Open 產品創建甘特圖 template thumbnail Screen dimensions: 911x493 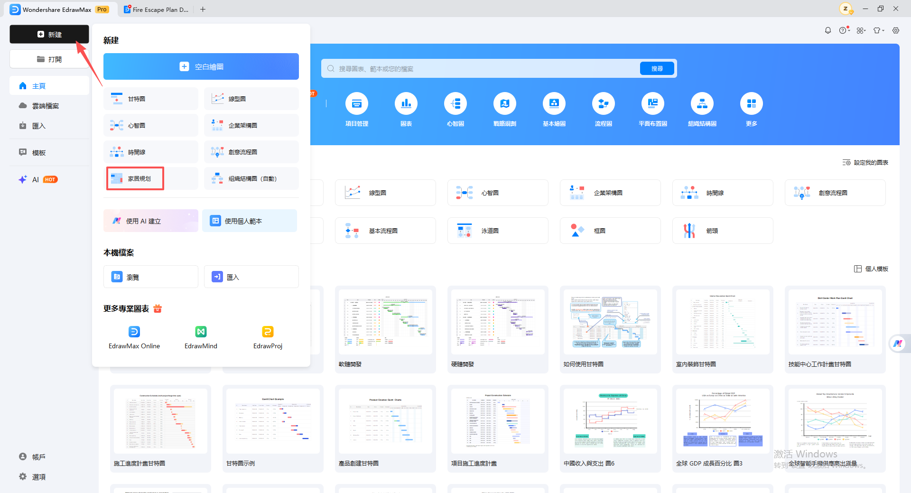(385, 421)
